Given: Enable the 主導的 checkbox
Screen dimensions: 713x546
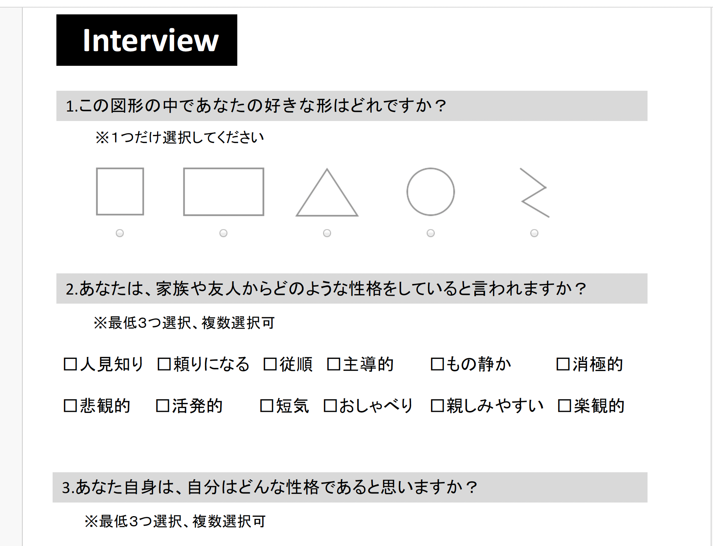Looking at the screenshot, I should 334,364.
